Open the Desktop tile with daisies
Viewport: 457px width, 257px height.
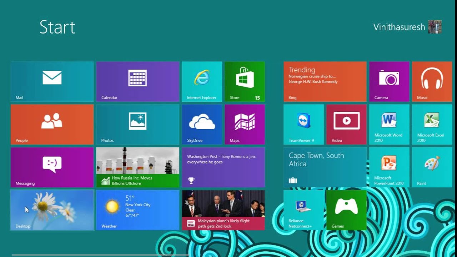pyautogui.click(x=52, y=210)
